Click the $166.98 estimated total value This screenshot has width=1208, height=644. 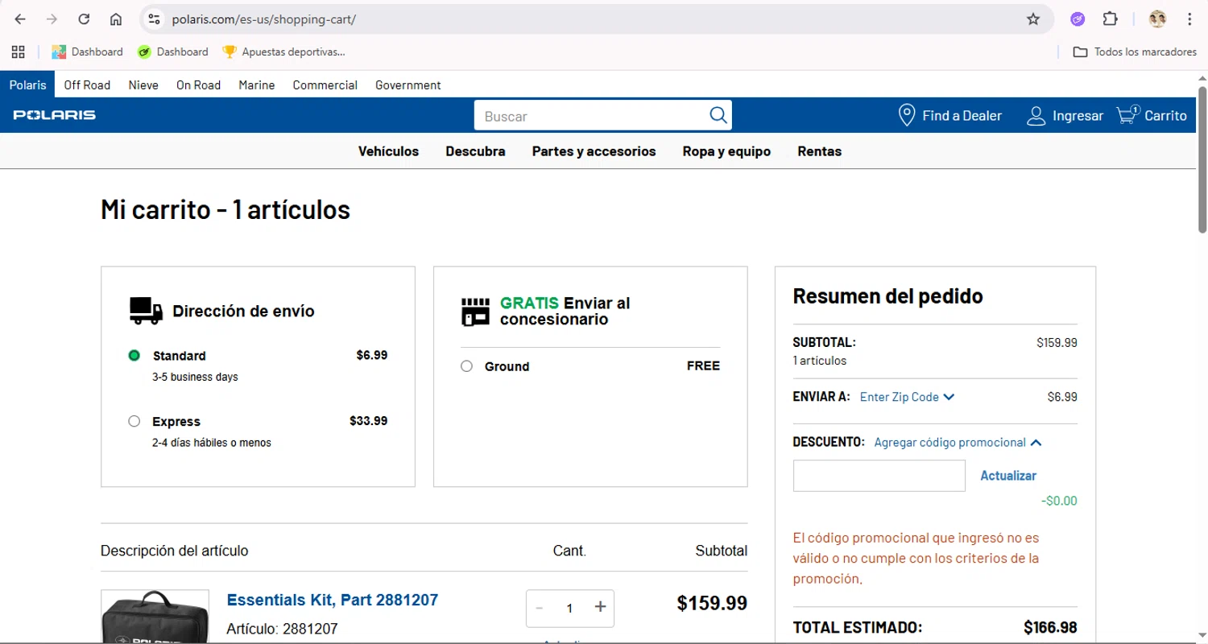coord(1049,627)
